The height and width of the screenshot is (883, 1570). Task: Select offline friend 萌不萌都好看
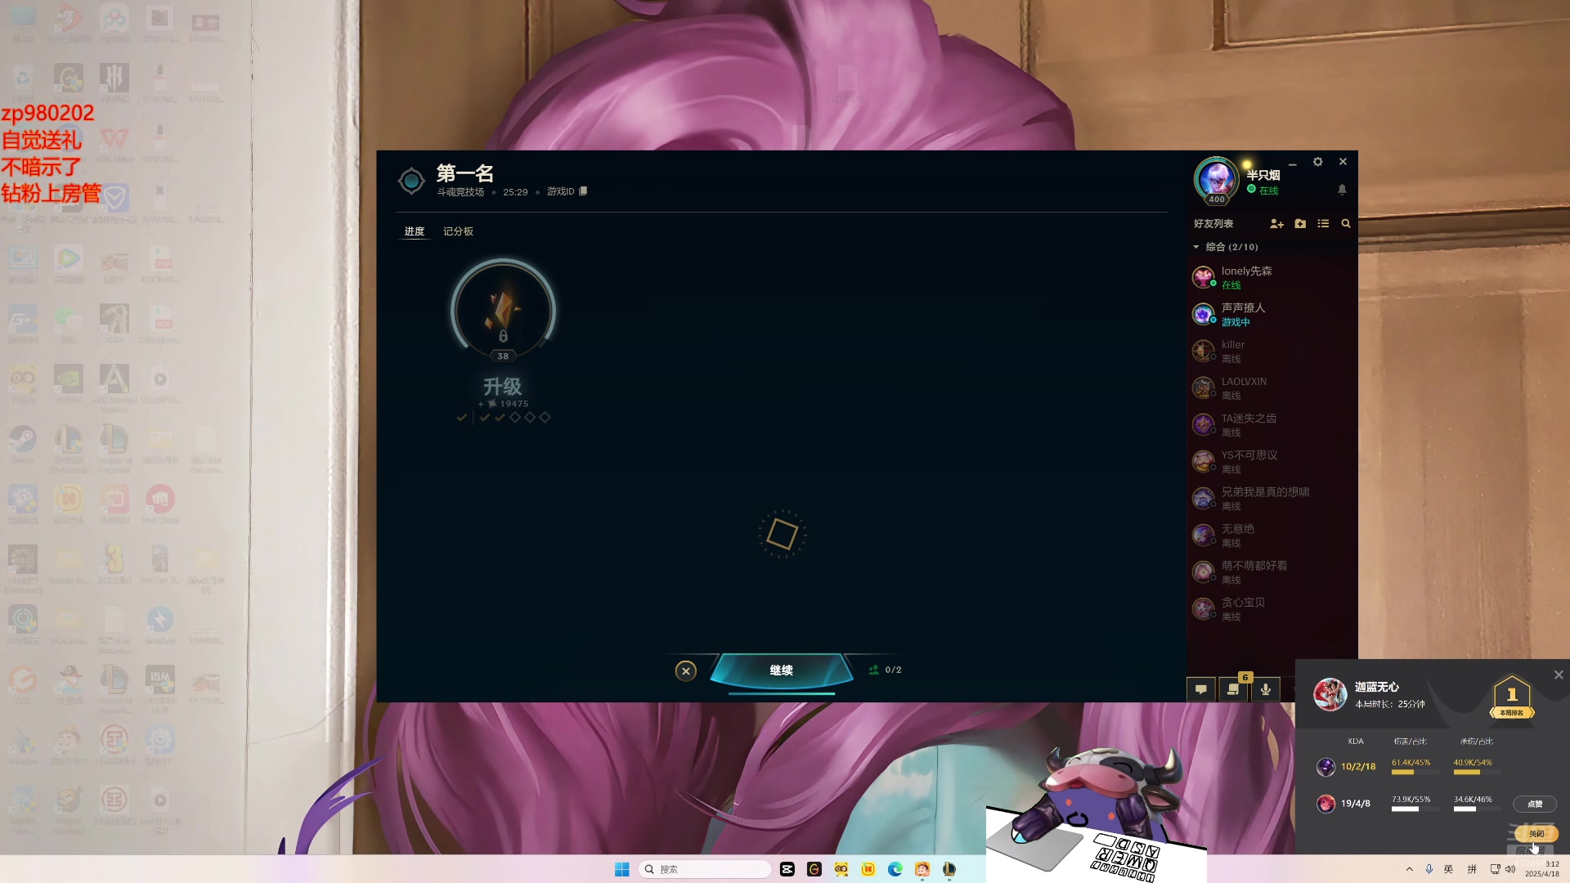tap(1272, 572)
